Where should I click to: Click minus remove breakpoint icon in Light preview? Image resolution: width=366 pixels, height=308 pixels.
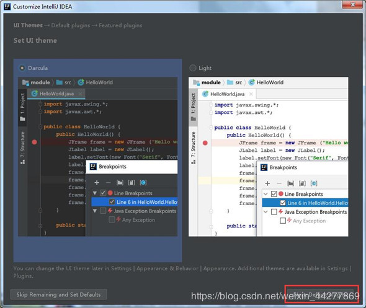(279, 183)
